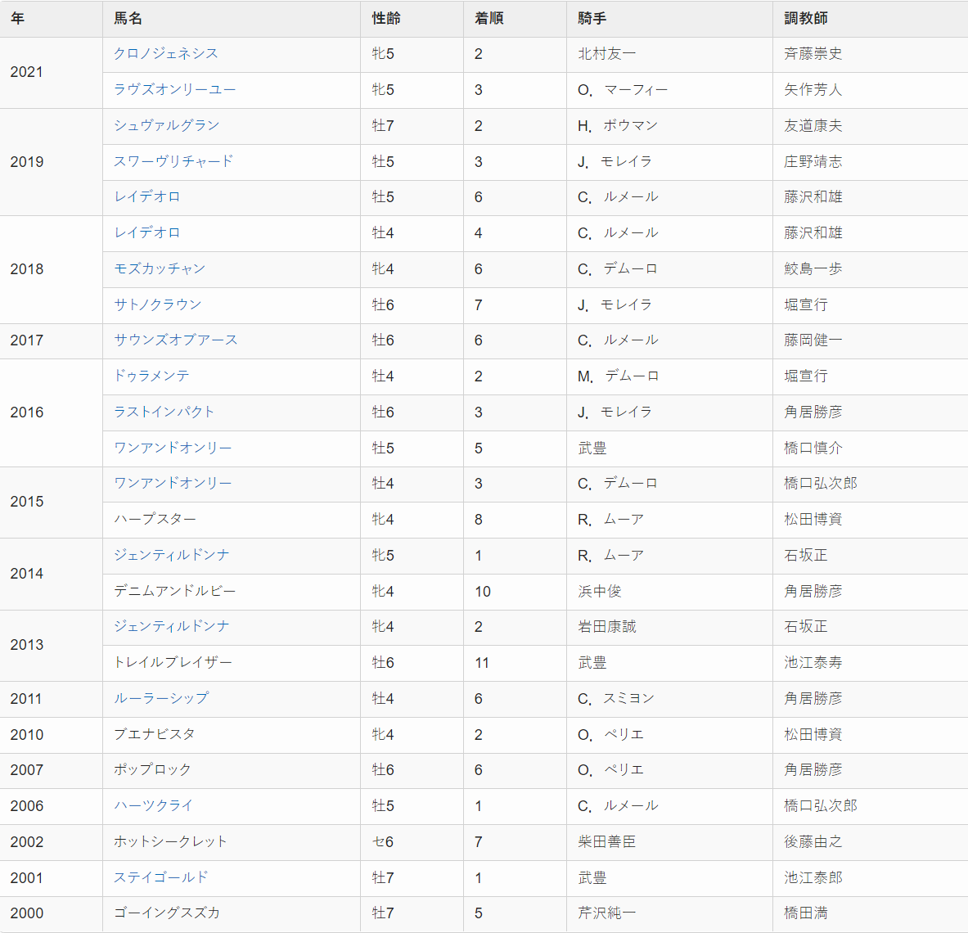Open the ハーツクライ link
The image size is (968, 933).
coord(154,806)
